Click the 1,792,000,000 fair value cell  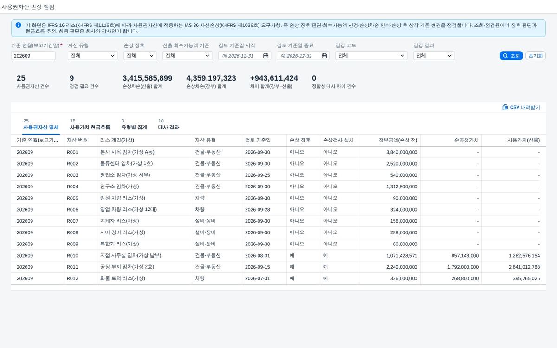[451, 267]
